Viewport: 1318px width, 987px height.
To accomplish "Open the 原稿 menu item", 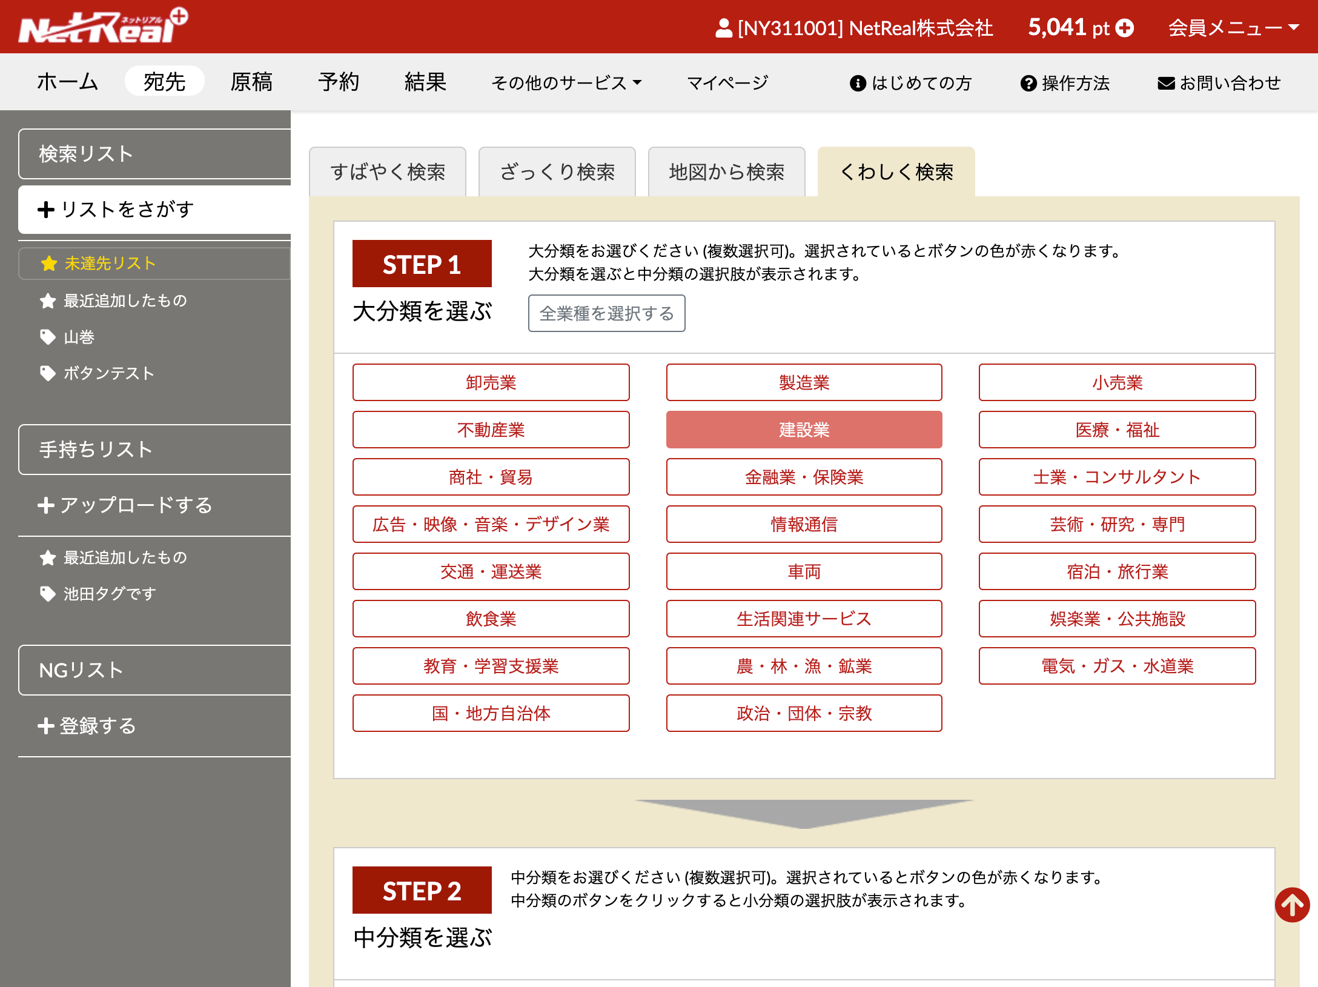I will [251, 82].
